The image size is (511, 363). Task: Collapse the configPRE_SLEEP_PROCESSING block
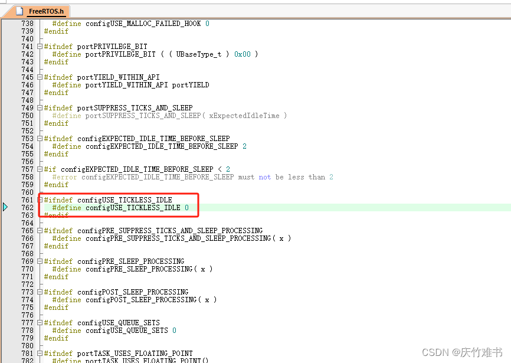39,261
